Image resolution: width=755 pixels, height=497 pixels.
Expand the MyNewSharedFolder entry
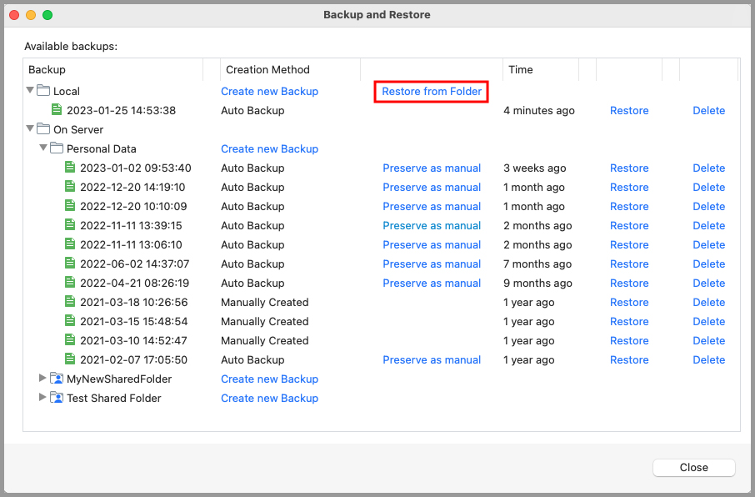pyautogui.click(x=42, y=379)
